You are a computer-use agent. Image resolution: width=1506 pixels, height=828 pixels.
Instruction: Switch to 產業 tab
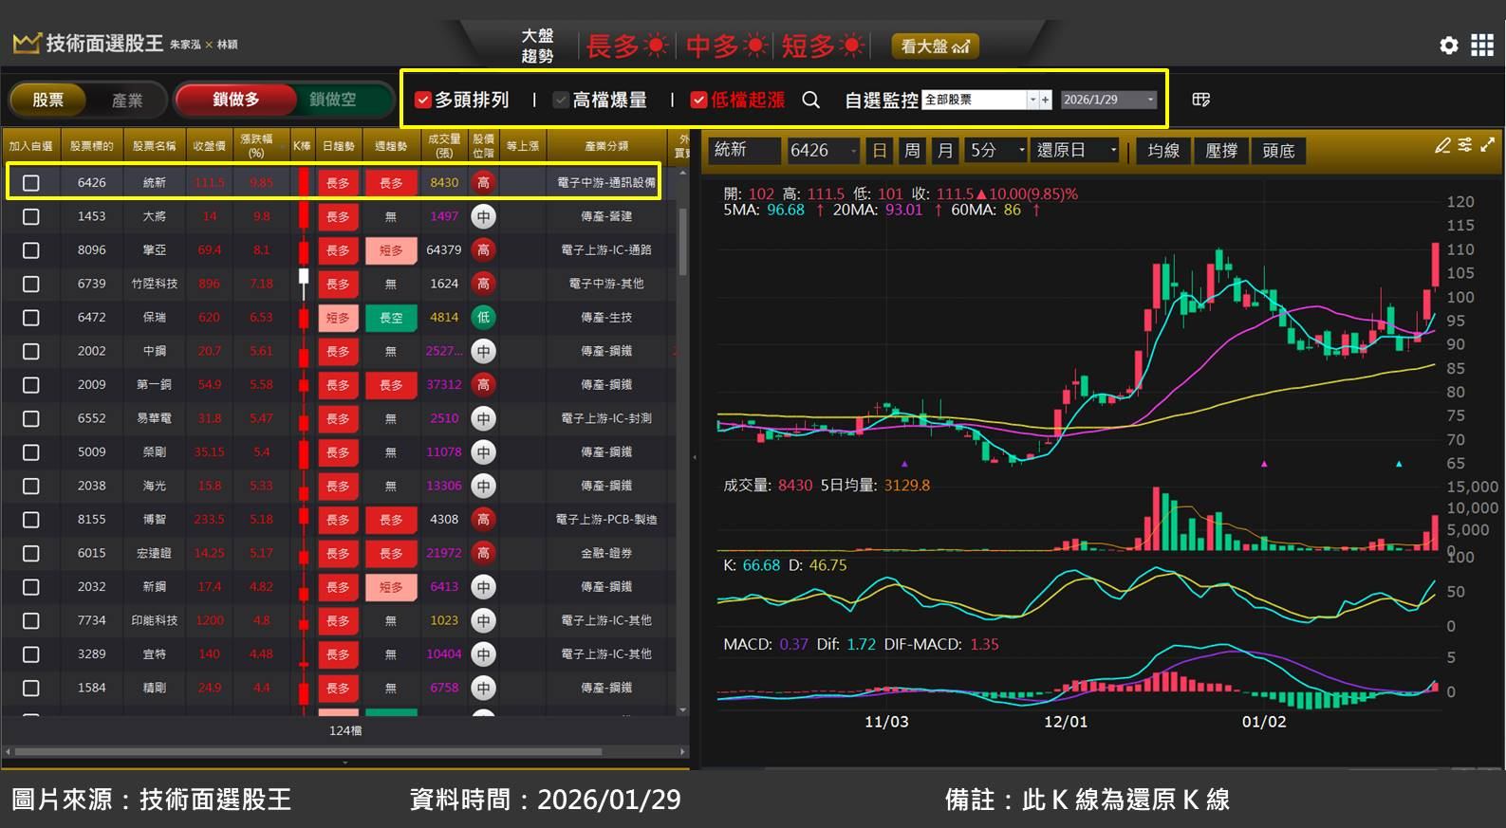[x=127, y=100]
